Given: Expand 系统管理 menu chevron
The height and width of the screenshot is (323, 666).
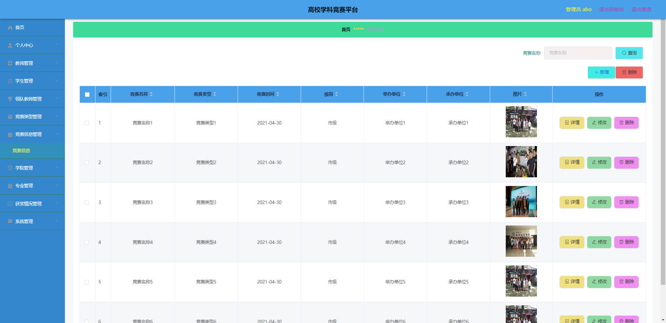Looking at the screenshot, I should point(57,221).
